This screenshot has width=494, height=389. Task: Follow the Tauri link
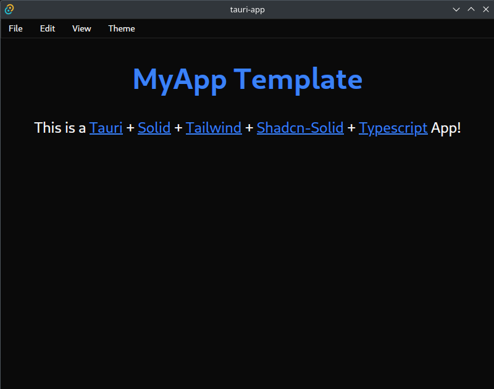[106, 128]
